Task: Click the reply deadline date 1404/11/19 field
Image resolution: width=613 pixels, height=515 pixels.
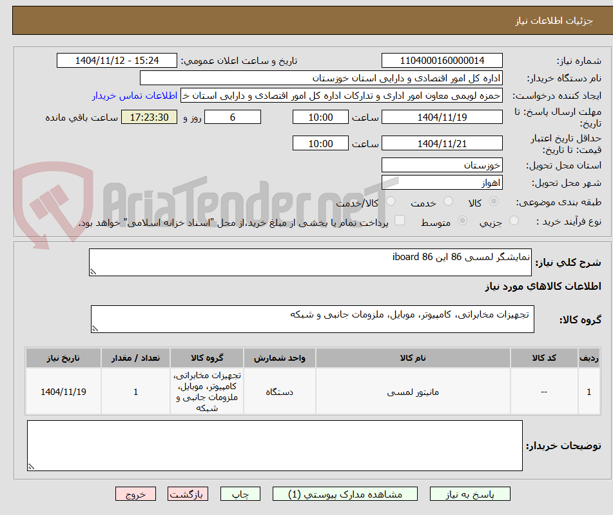Action: (x=442, y=117)
